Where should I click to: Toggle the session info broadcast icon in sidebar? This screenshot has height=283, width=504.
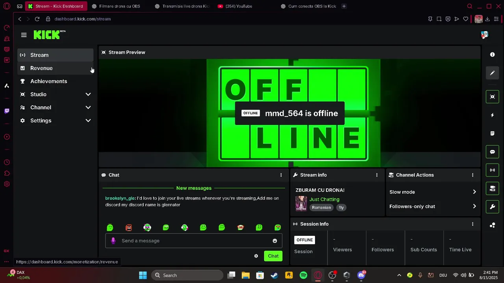pos(492,170)
